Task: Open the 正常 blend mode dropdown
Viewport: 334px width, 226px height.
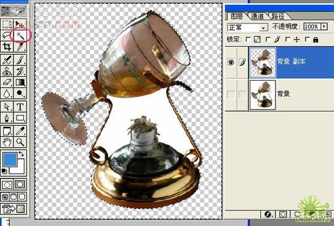Action: [247, 27]
